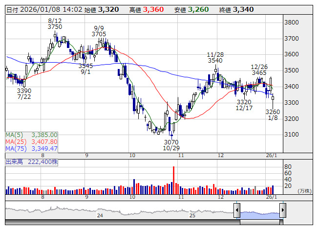Click the 終値 3,340 closing price
319x230 pixels.
(236, 10)
